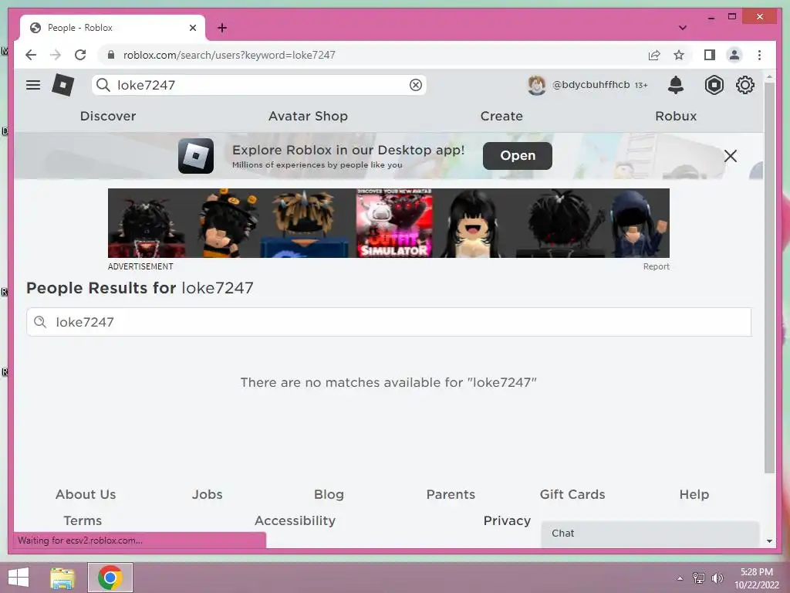This screenshot has width=790, height=593.
Task: Open the Gift Cards footer link
Action: point(572,494)
